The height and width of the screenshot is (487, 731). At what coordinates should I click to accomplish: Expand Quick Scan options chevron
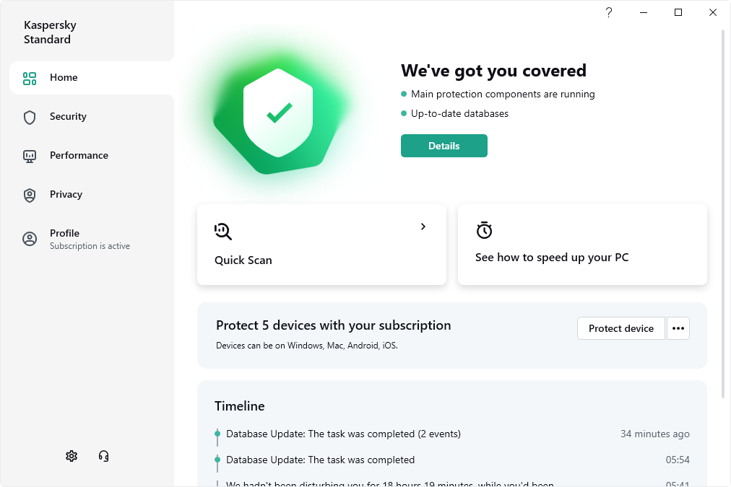pos(423,227)
